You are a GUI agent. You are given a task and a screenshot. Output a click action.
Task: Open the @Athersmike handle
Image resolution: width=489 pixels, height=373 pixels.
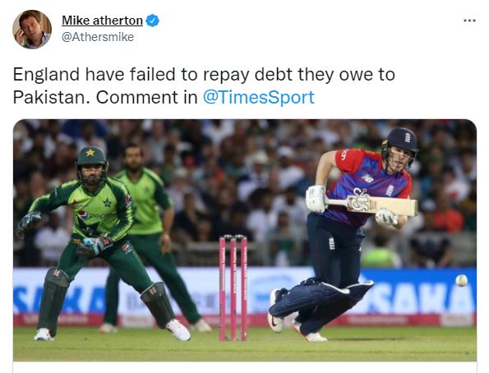[98, 37]
